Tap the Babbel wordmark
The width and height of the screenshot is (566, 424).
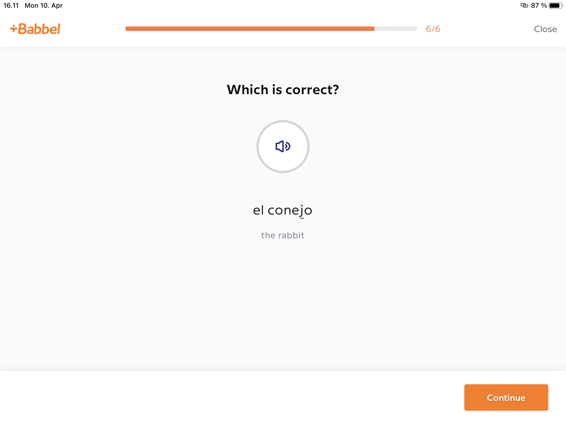click(x=39, y=29)
